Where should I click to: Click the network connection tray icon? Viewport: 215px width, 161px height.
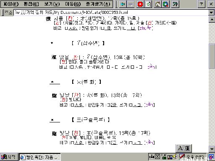[x=164, y=156]
